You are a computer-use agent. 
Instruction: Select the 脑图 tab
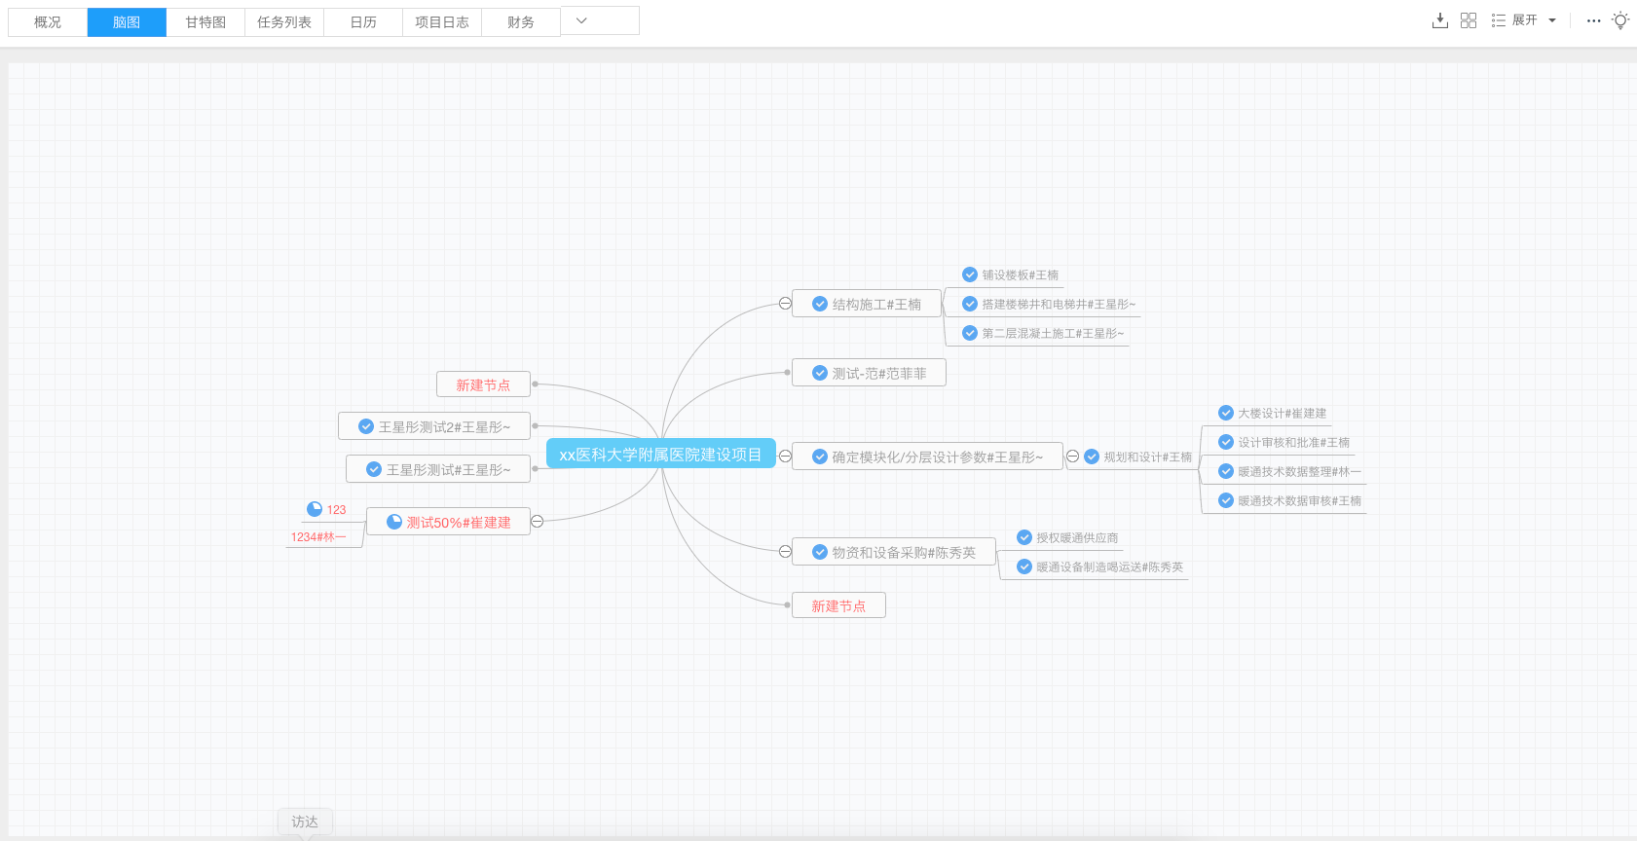[127, 22]
